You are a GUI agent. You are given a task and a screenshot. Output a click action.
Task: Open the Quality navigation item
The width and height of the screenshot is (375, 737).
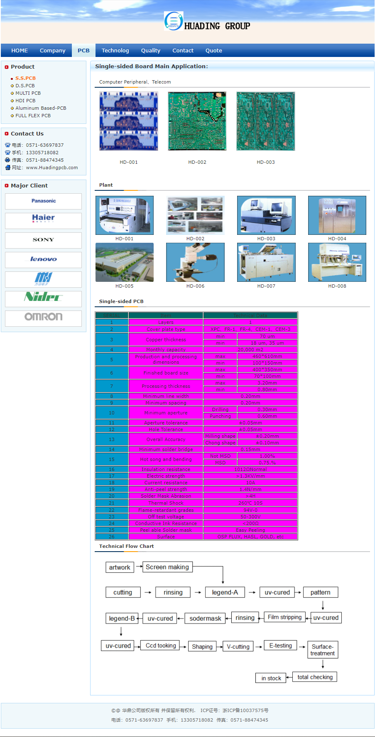[150, 50]
